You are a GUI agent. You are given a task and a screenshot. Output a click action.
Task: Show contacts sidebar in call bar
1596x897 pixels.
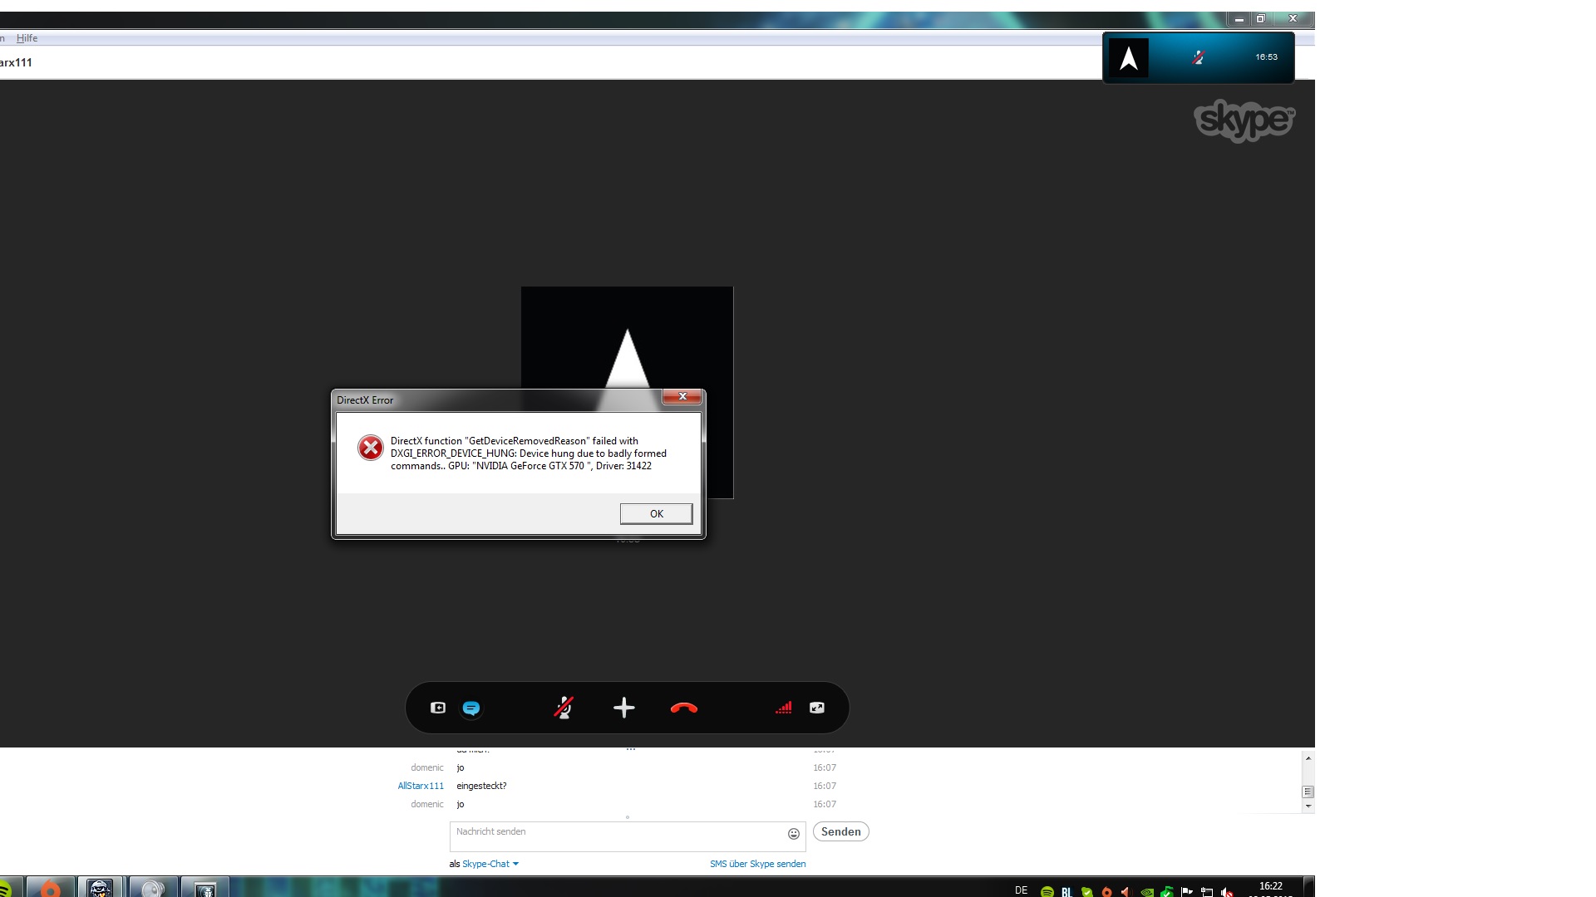438,708
